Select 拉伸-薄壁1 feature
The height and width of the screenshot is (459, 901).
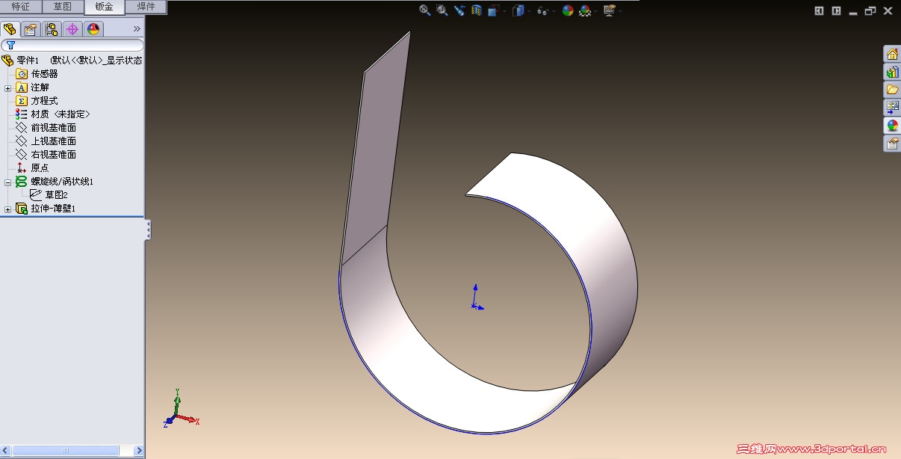coord(53,209)
